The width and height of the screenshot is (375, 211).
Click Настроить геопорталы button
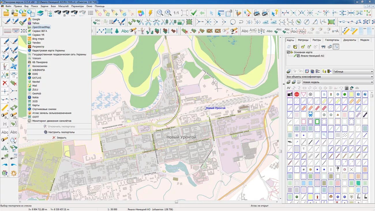(59, 132)
